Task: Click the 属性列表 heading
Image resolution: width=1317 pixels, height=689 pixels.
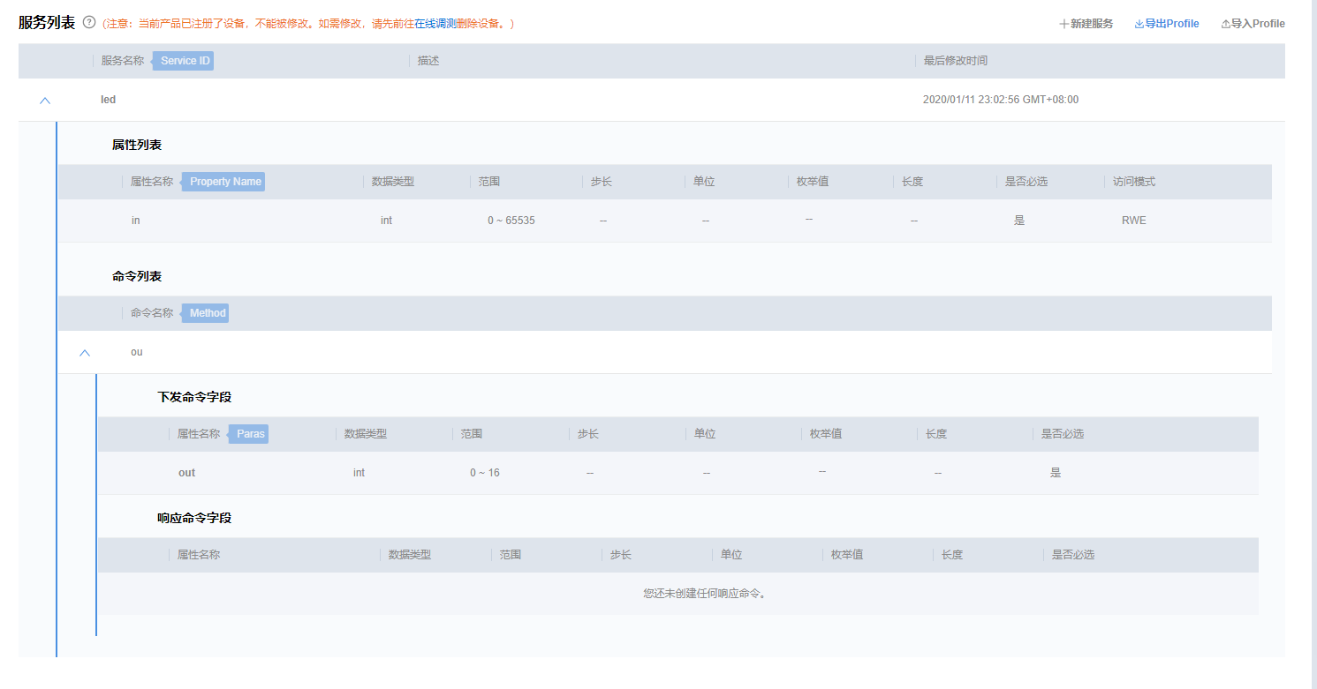Action: (x=137, y=145)
